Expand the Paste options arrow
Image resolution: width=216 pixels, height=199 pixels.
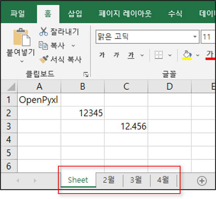tap(22, 61)
